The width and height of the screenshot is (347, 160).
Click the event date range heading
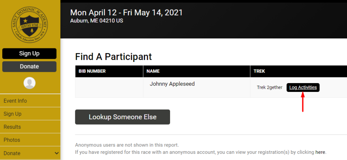(x=126, y=13)
